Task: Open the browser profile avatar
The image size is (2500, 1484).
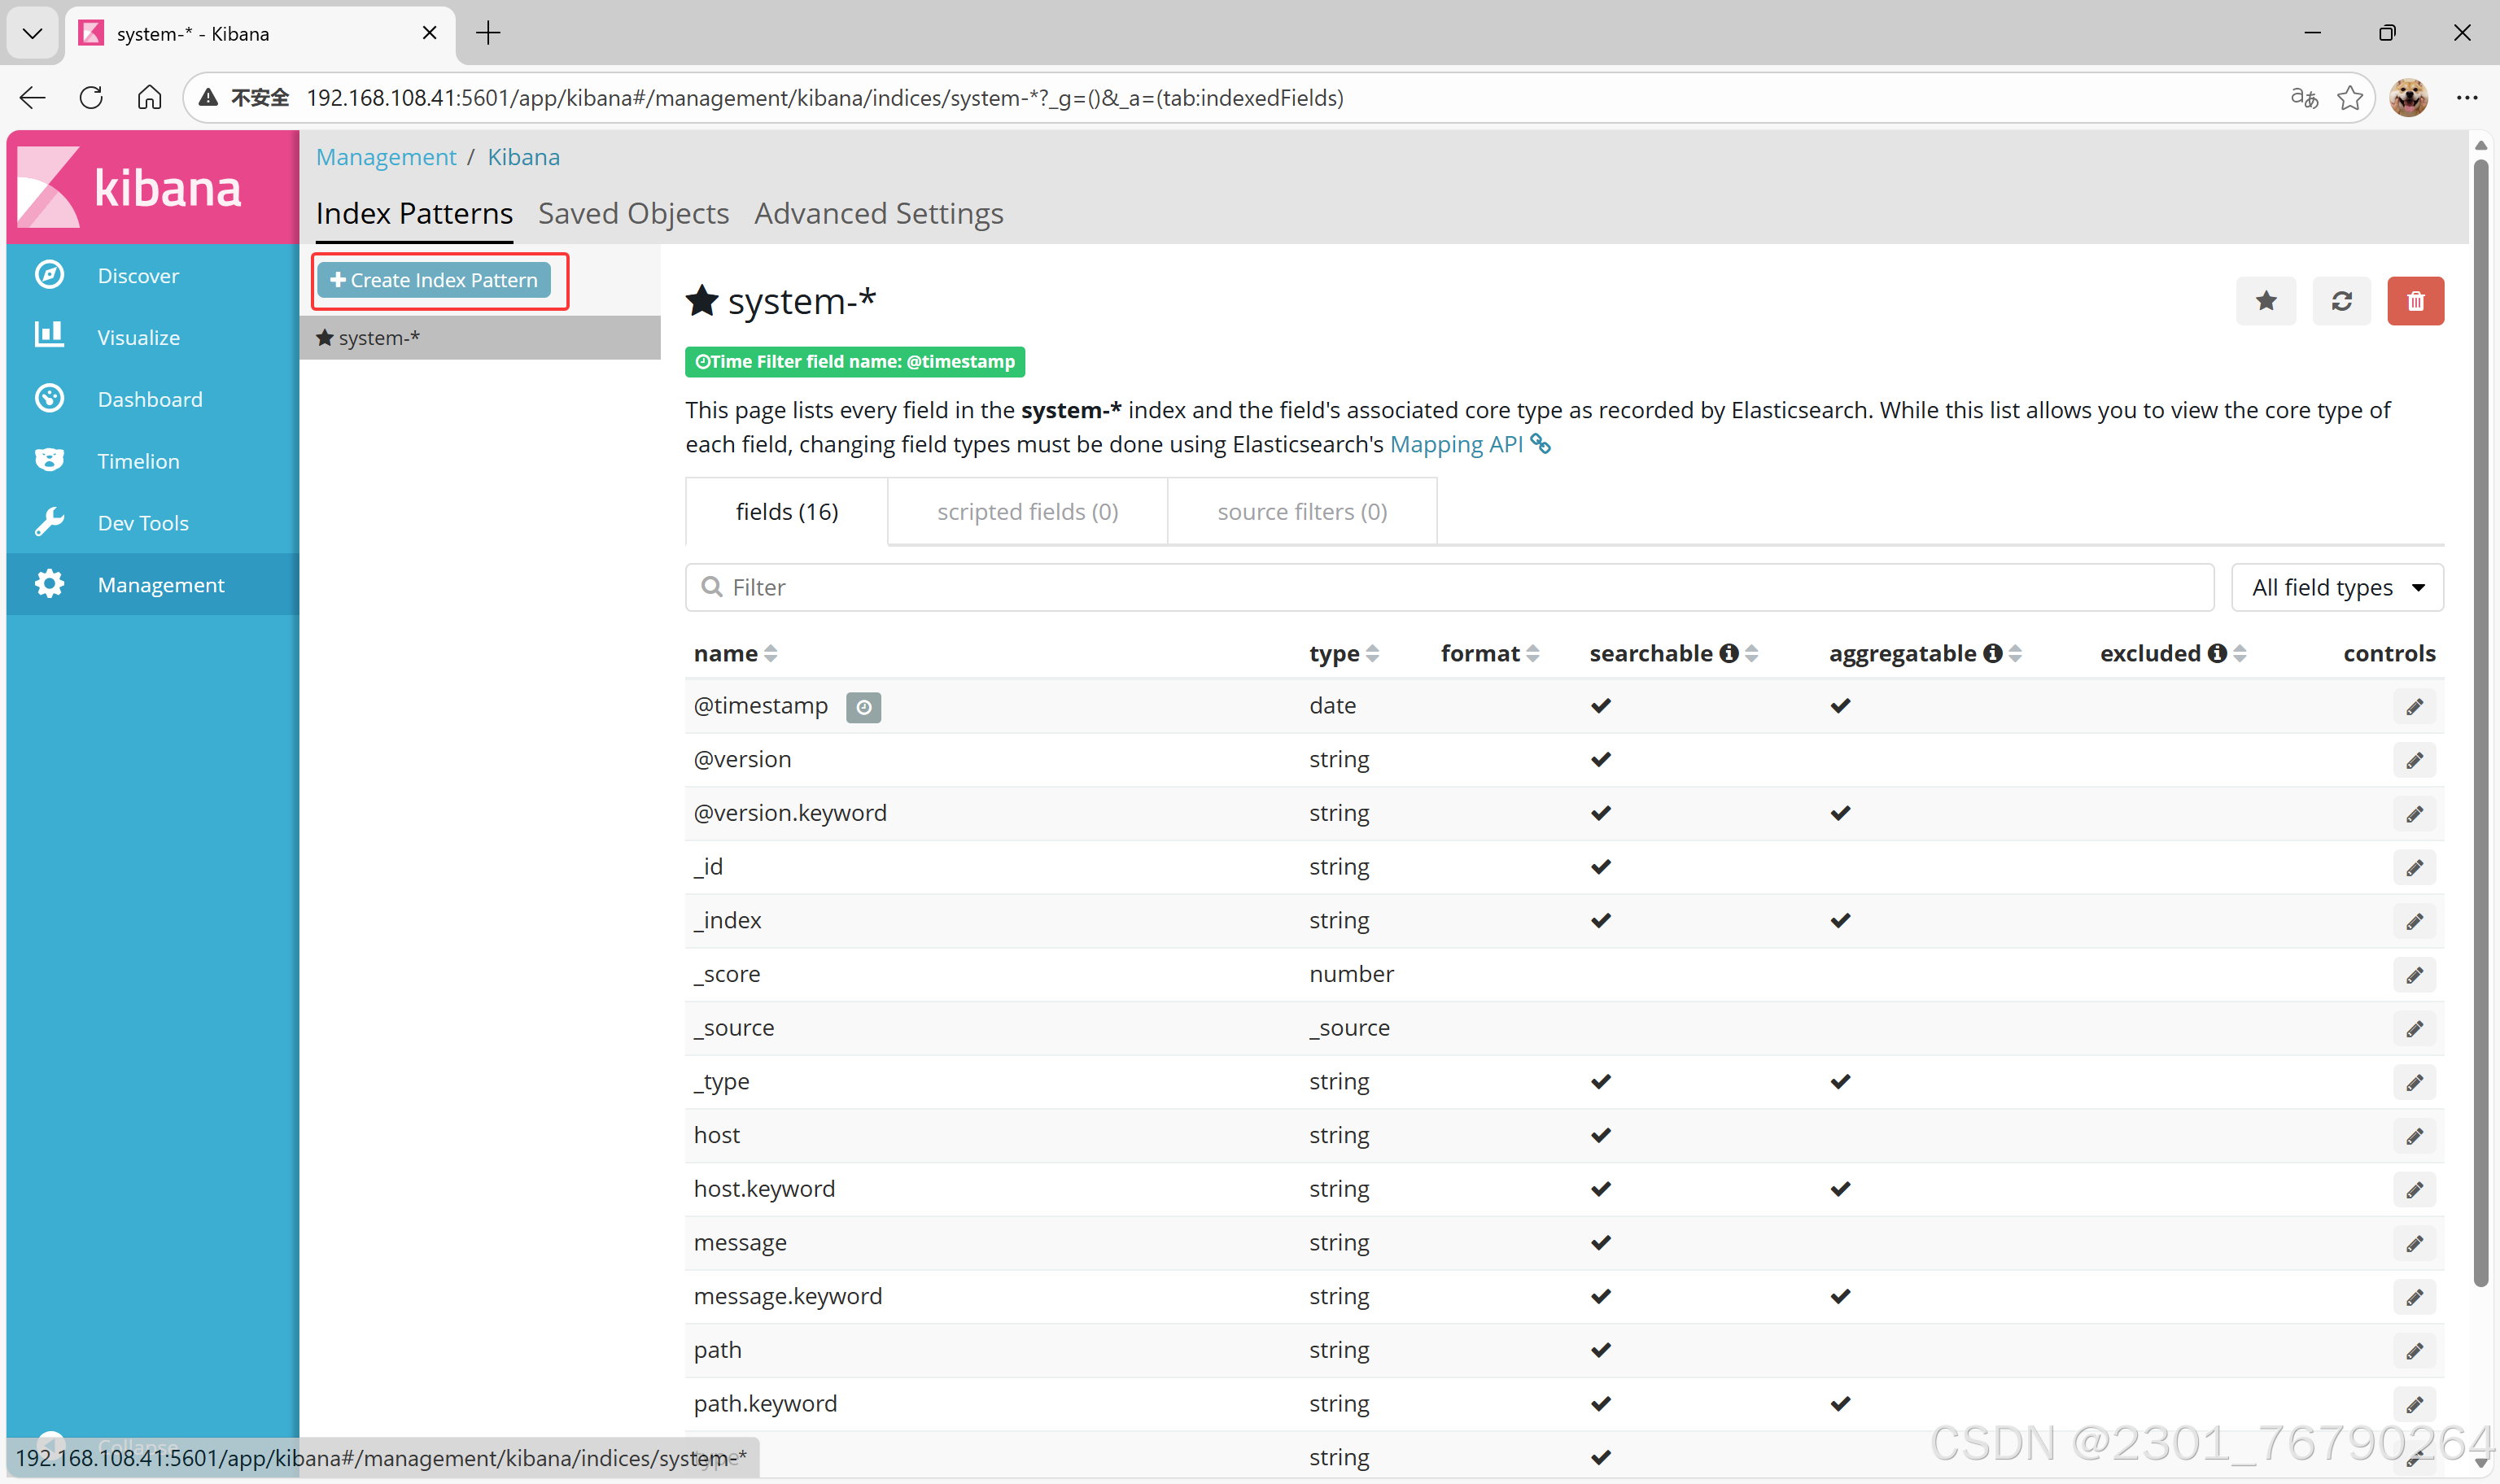Action: tap(2409, 98)
